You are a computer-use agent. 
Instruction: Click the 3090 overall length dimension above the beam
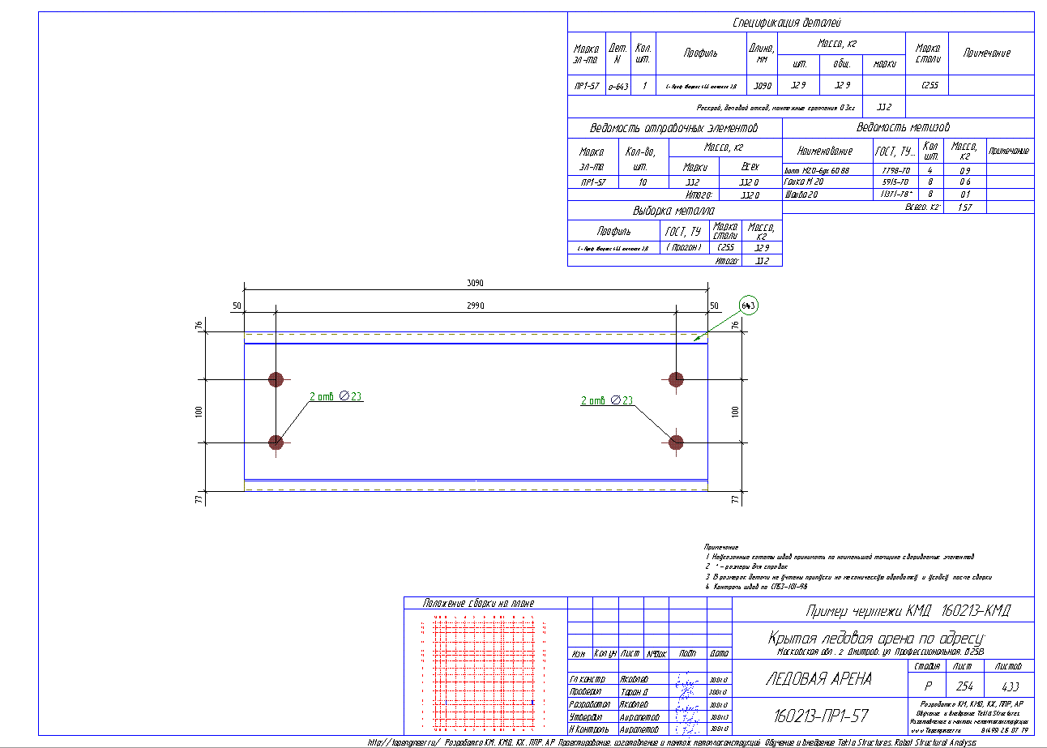coord(475,284)
